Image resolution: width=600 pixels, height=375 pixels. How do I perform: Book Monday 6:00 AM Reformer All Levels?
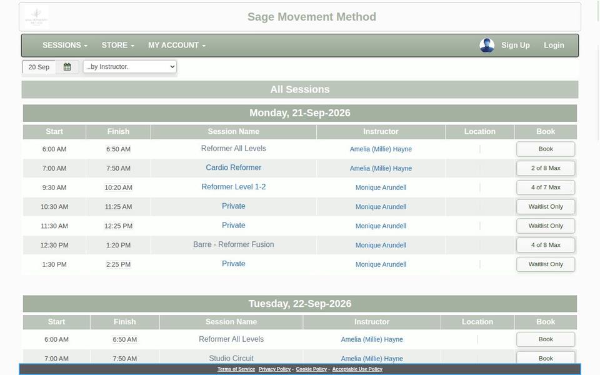point(545,149)
